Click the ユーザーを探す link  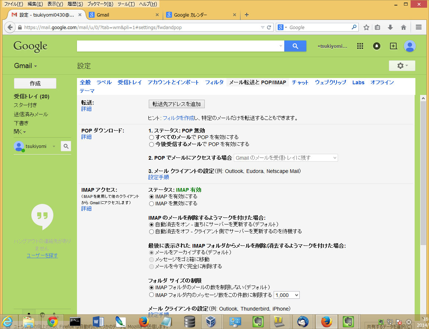[x=42, y=255]
